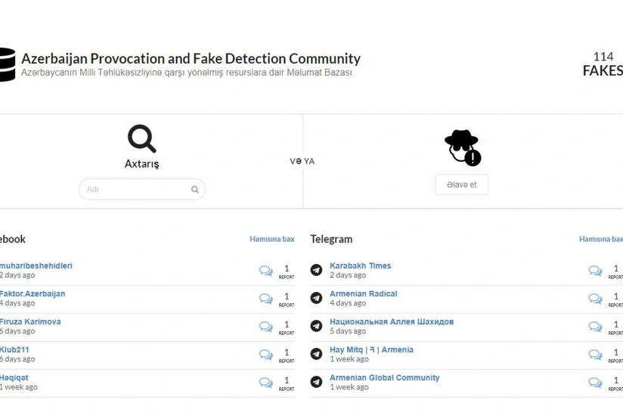Open Национальная Аллея Шахидов channel entry
The height and width of the screenshot is (416, 623).
(392, 322)
